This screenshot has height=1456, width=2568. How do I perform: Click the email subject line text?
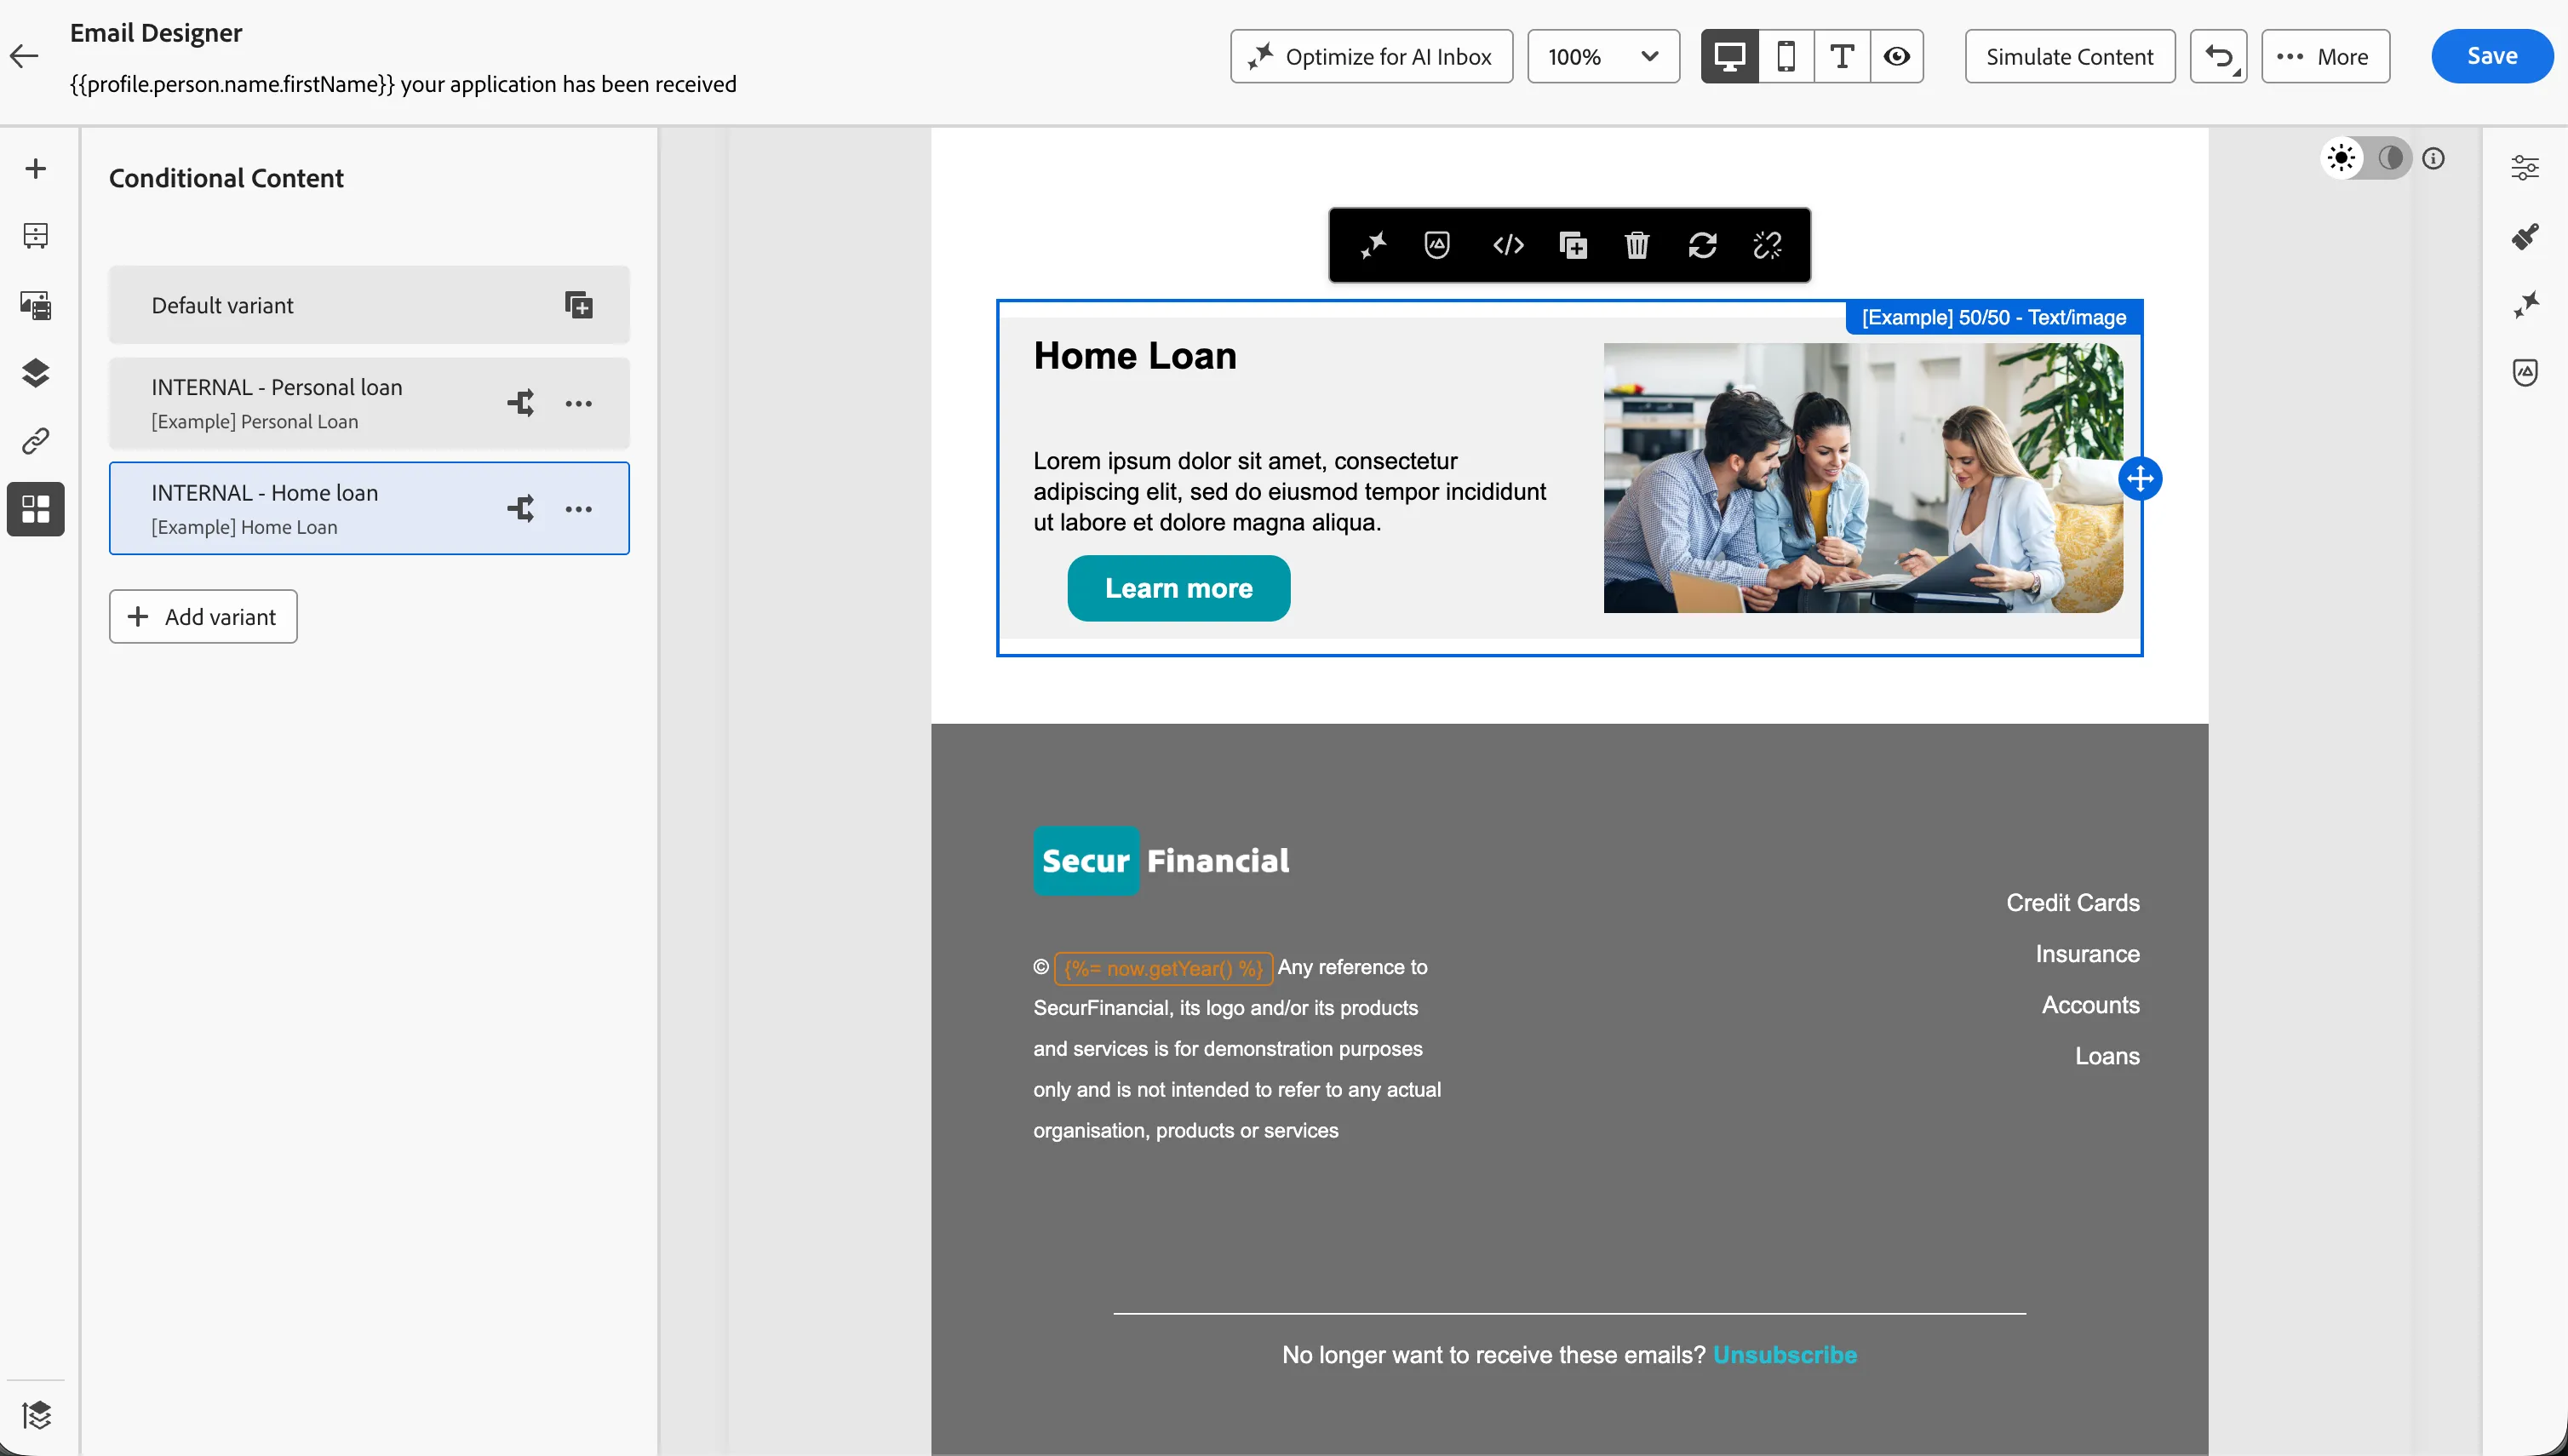coord(403,84)
